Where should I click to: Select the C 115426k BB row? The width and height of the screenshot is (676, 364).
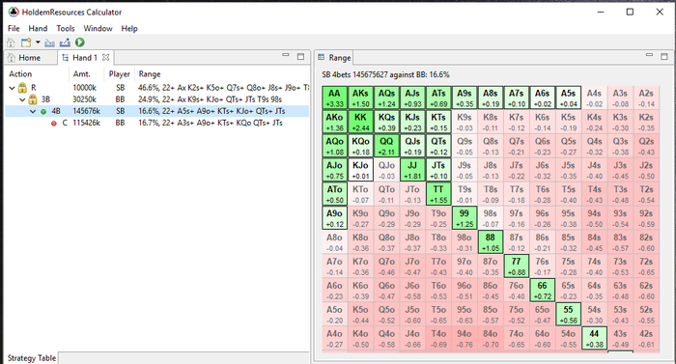[157, 123]
